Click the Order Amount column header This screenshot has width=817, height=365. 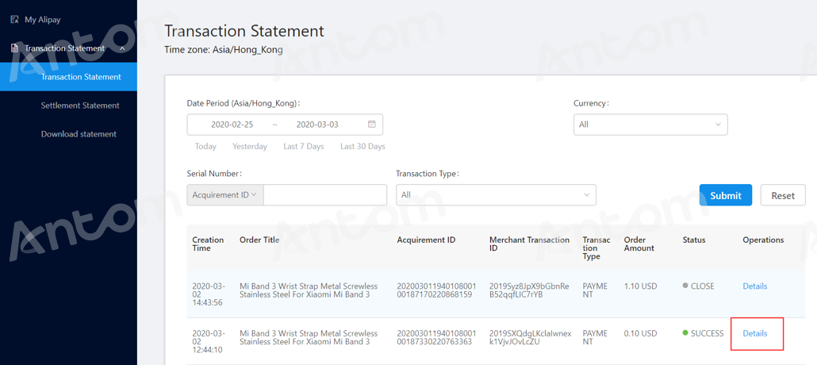639,244
